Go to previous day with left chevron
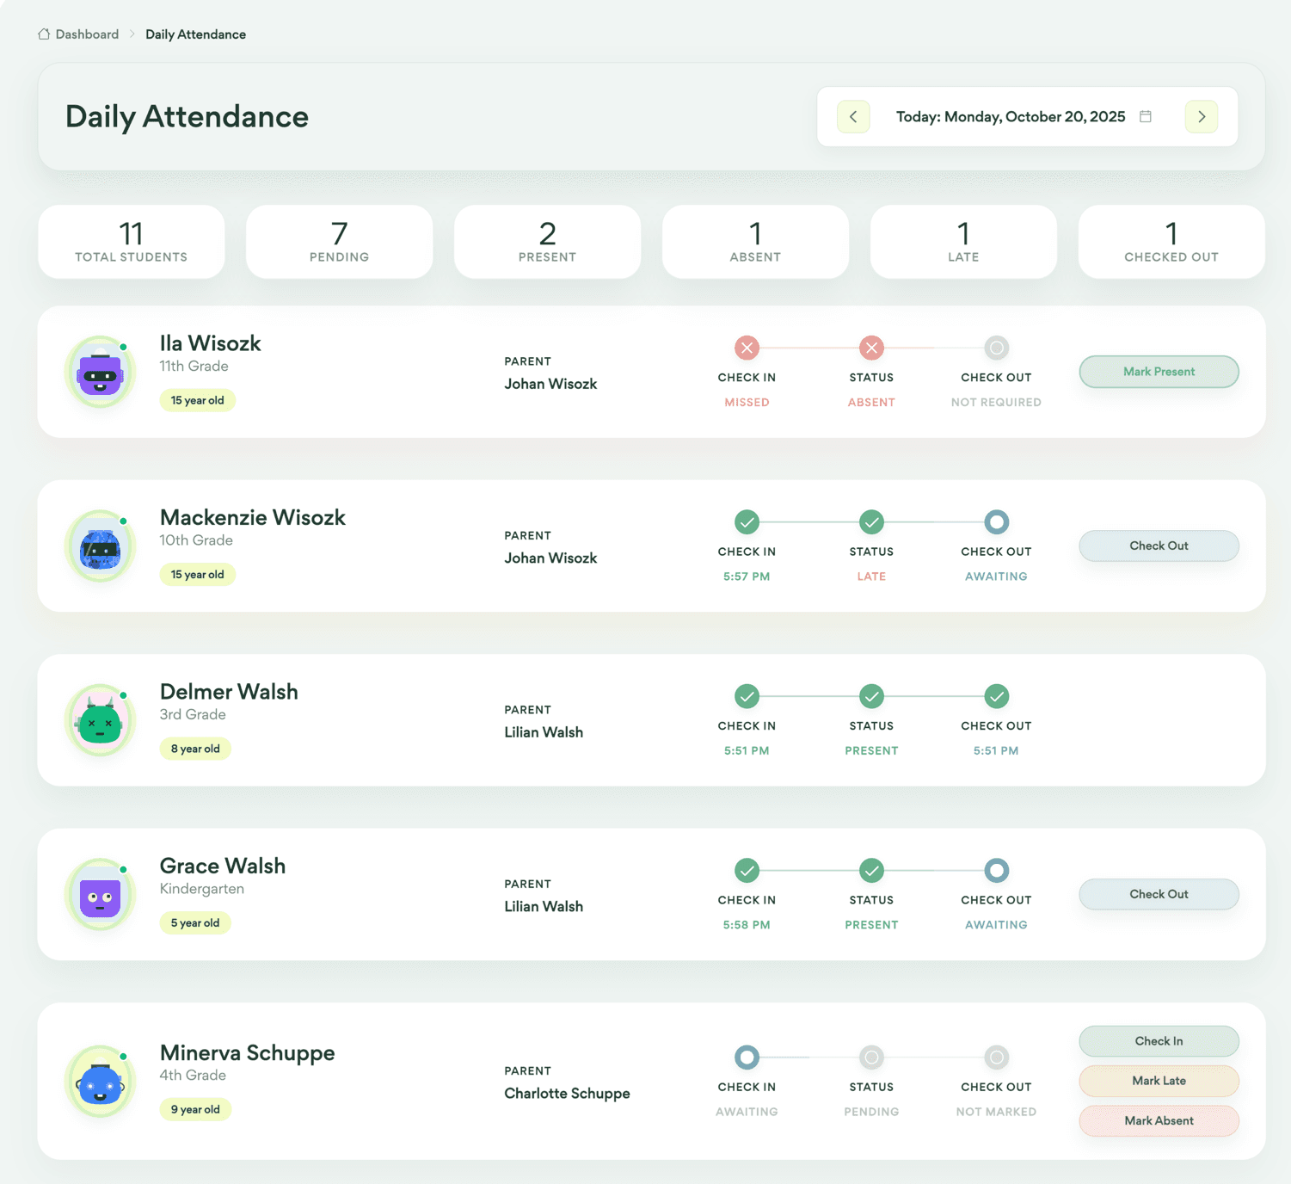The image size is (1291, 1184). tap(853, 116)
